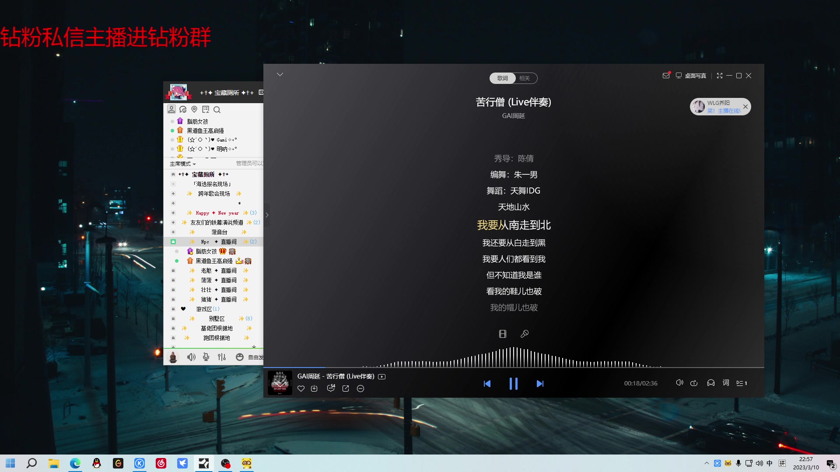Click the microphone icon below the lyrics
This screenshot has height=472, width=840.
click(525, 334)
